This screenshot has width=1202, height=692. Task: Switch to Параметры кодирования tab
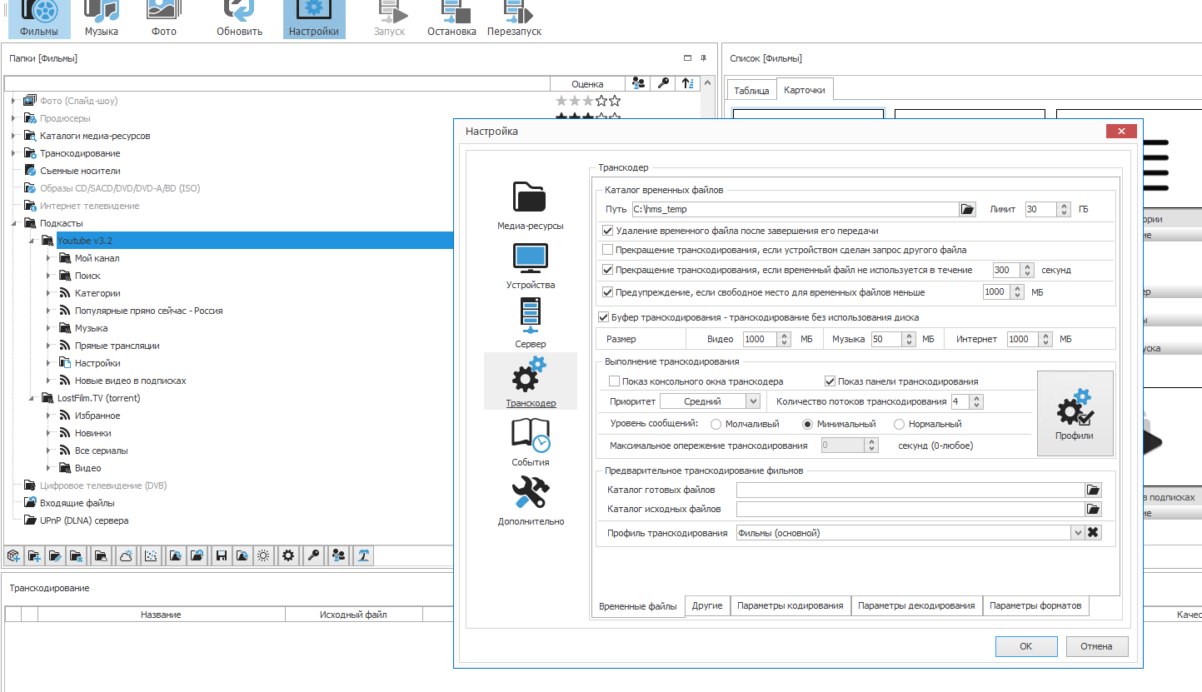(790, 605)
